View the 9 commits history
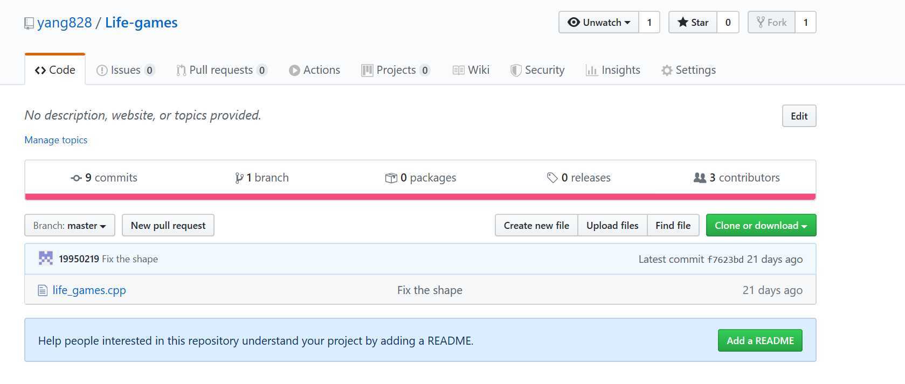Viewport: 905px width, 384px height. [x=104, y=178]
